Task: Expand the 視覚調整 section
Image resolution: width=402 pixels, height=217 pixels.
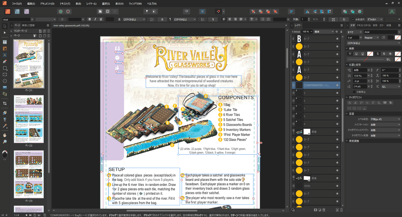Action: 347,141
